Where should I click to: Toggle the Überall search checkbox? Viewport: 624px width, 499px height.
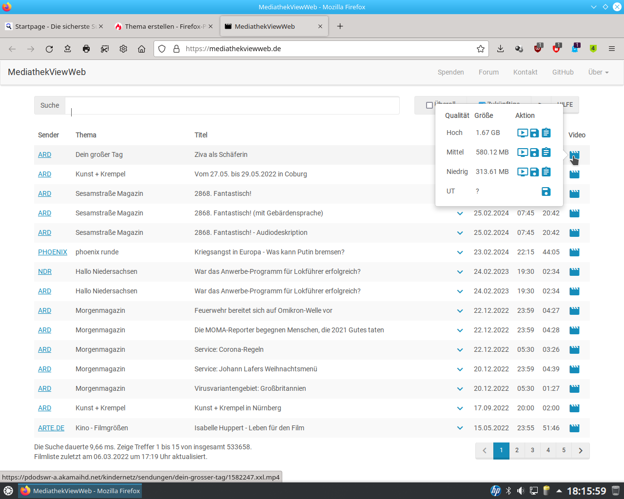(x=429, y=105)
